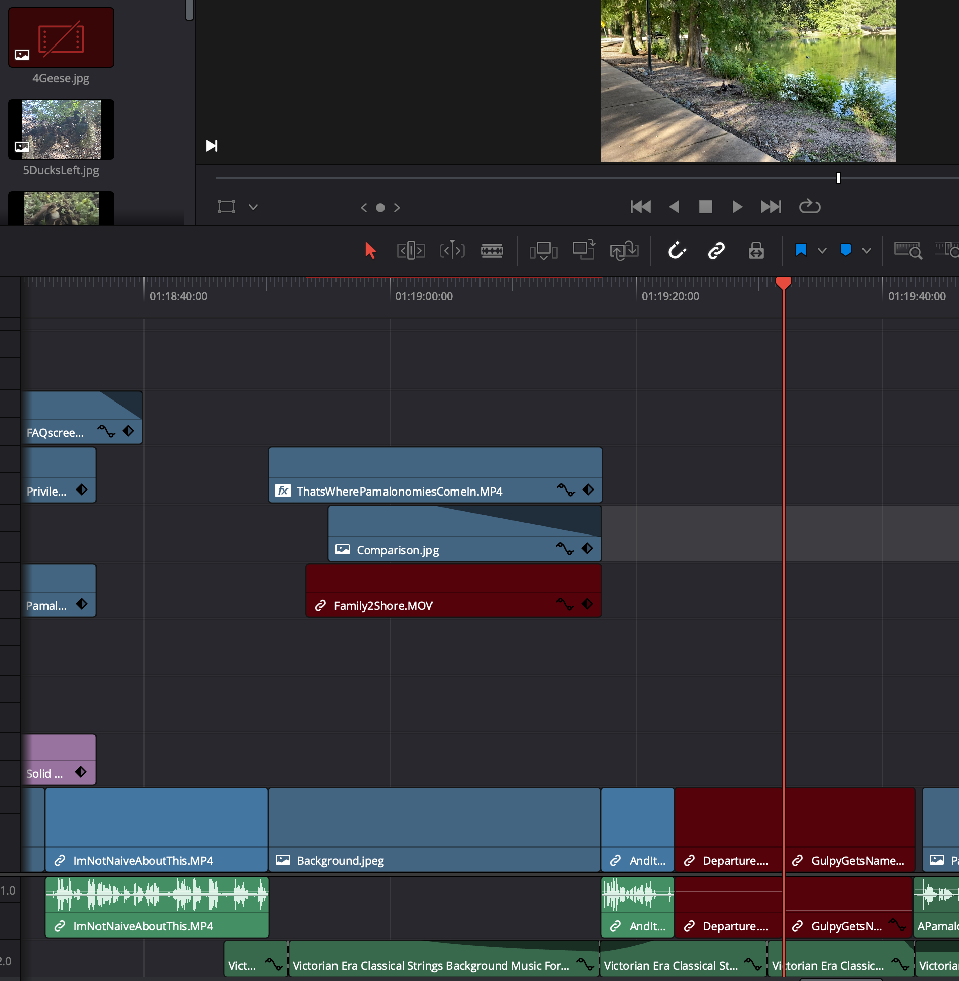
Task: Activate the Dynamic Trim Mode tool
Action: click(x=452, y=250)
